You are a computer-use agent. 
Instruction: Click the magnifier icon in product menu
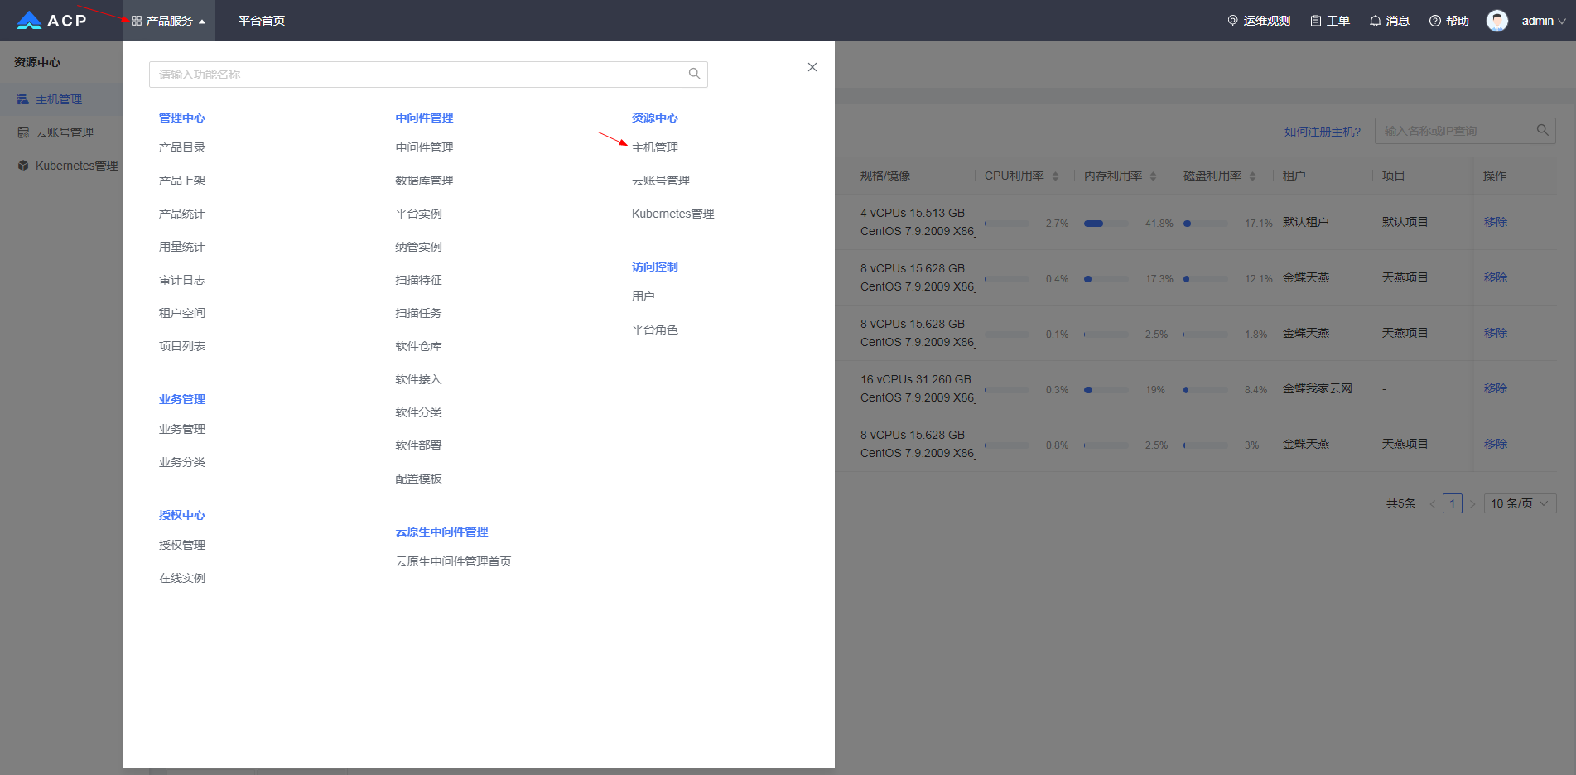tap(695, 75)
